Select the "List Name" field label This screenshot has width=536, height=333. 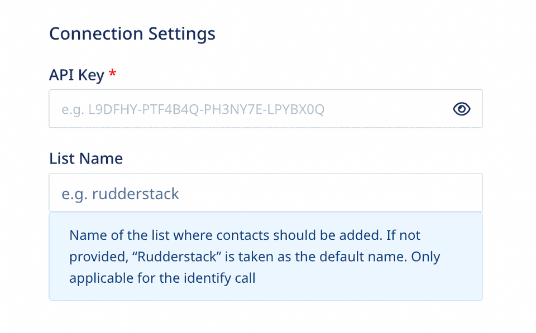[86, 158]
